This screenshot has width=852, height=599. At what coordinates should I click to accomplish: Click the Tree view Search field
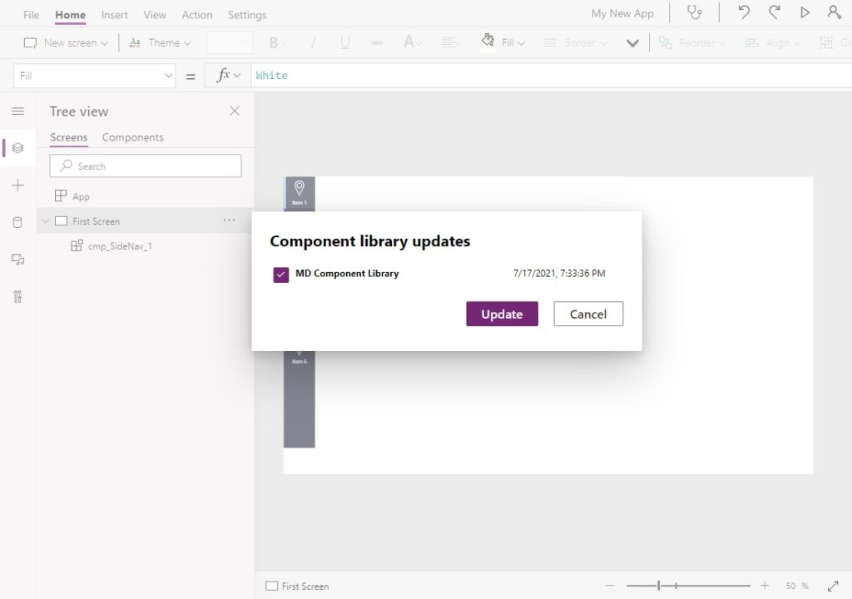tap(145, 166)
